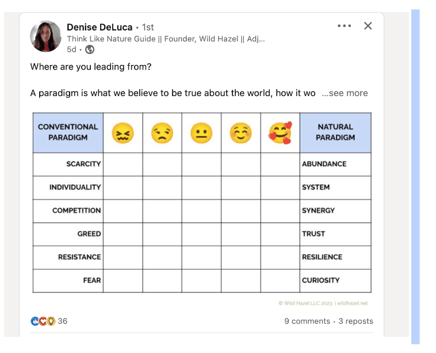Open the 3 reposts link
This screenshot has width=436, height=353.
355,321
